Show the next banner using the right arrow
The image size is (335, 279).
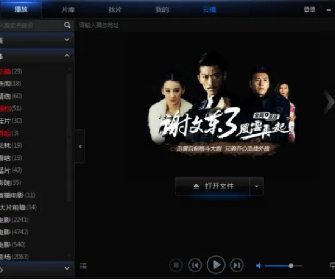(x=329, y=102)
